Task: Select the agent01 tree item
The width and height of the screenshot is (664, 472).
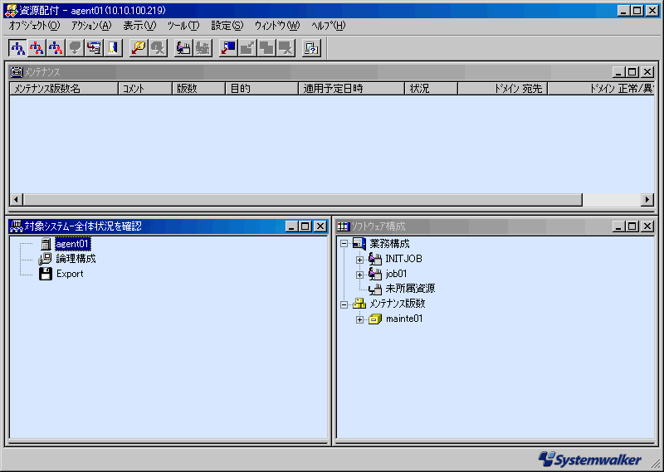Action: [72, 244]
